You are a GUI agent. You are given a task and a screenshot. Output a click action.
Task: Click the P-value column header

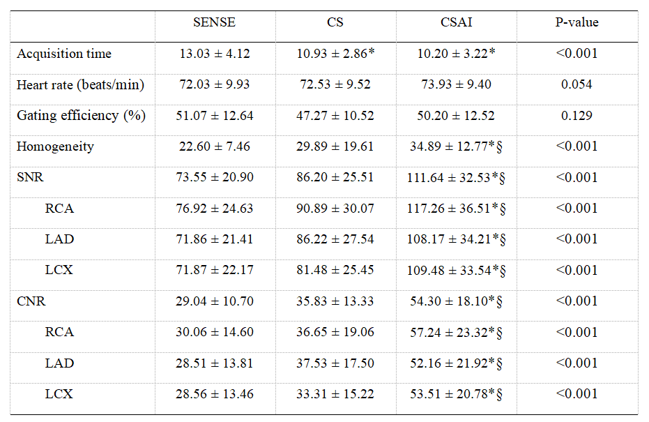tap(577, 22)
